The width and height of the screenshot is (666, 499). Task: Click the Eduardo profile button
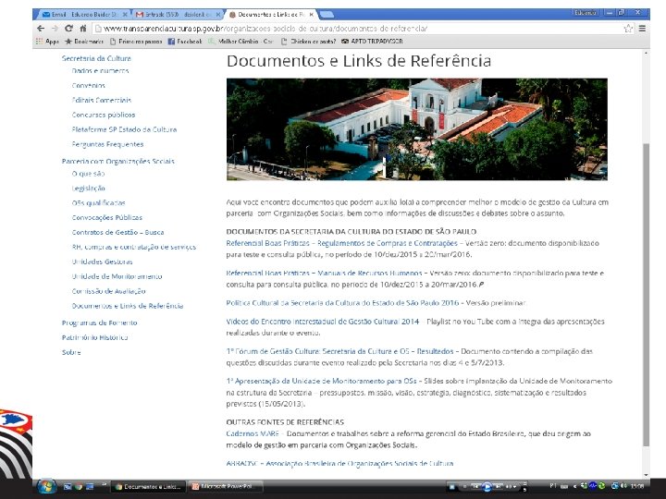pos(586,13)
